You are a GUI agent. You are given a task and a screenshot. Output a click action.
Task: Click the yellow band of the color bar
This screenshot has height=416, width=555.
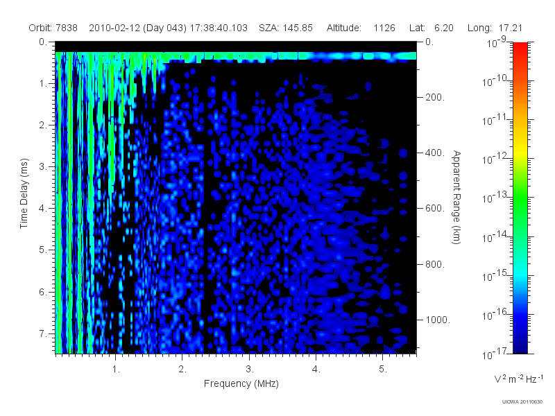pyautogui.click(x=520, y=152)
